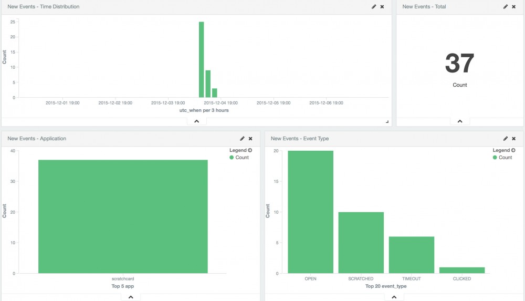This screenshot has width=525, height=301.
Task: Remove the New Events - Event Type panel
Action: pos(514,139)
